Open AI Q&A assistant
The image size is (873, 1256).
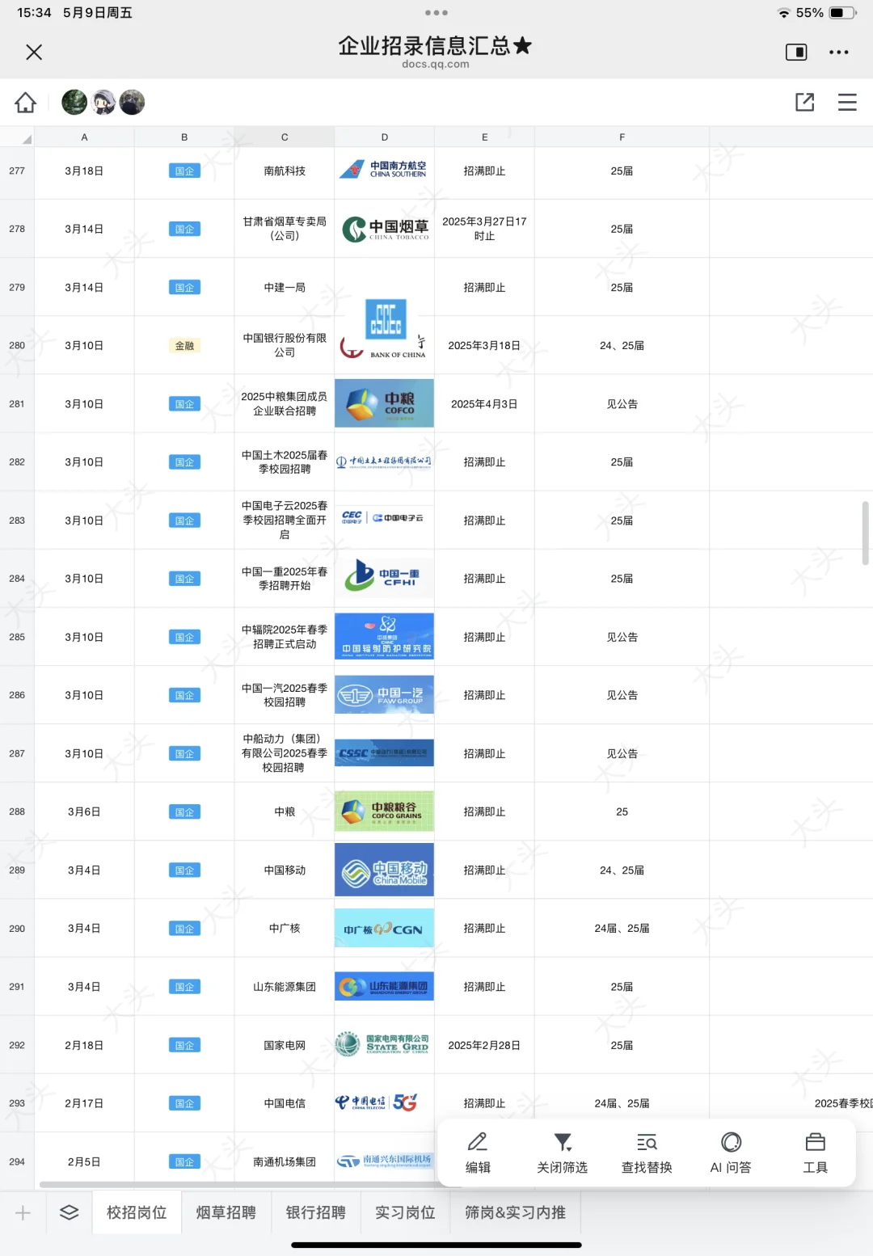[731, 1153]
